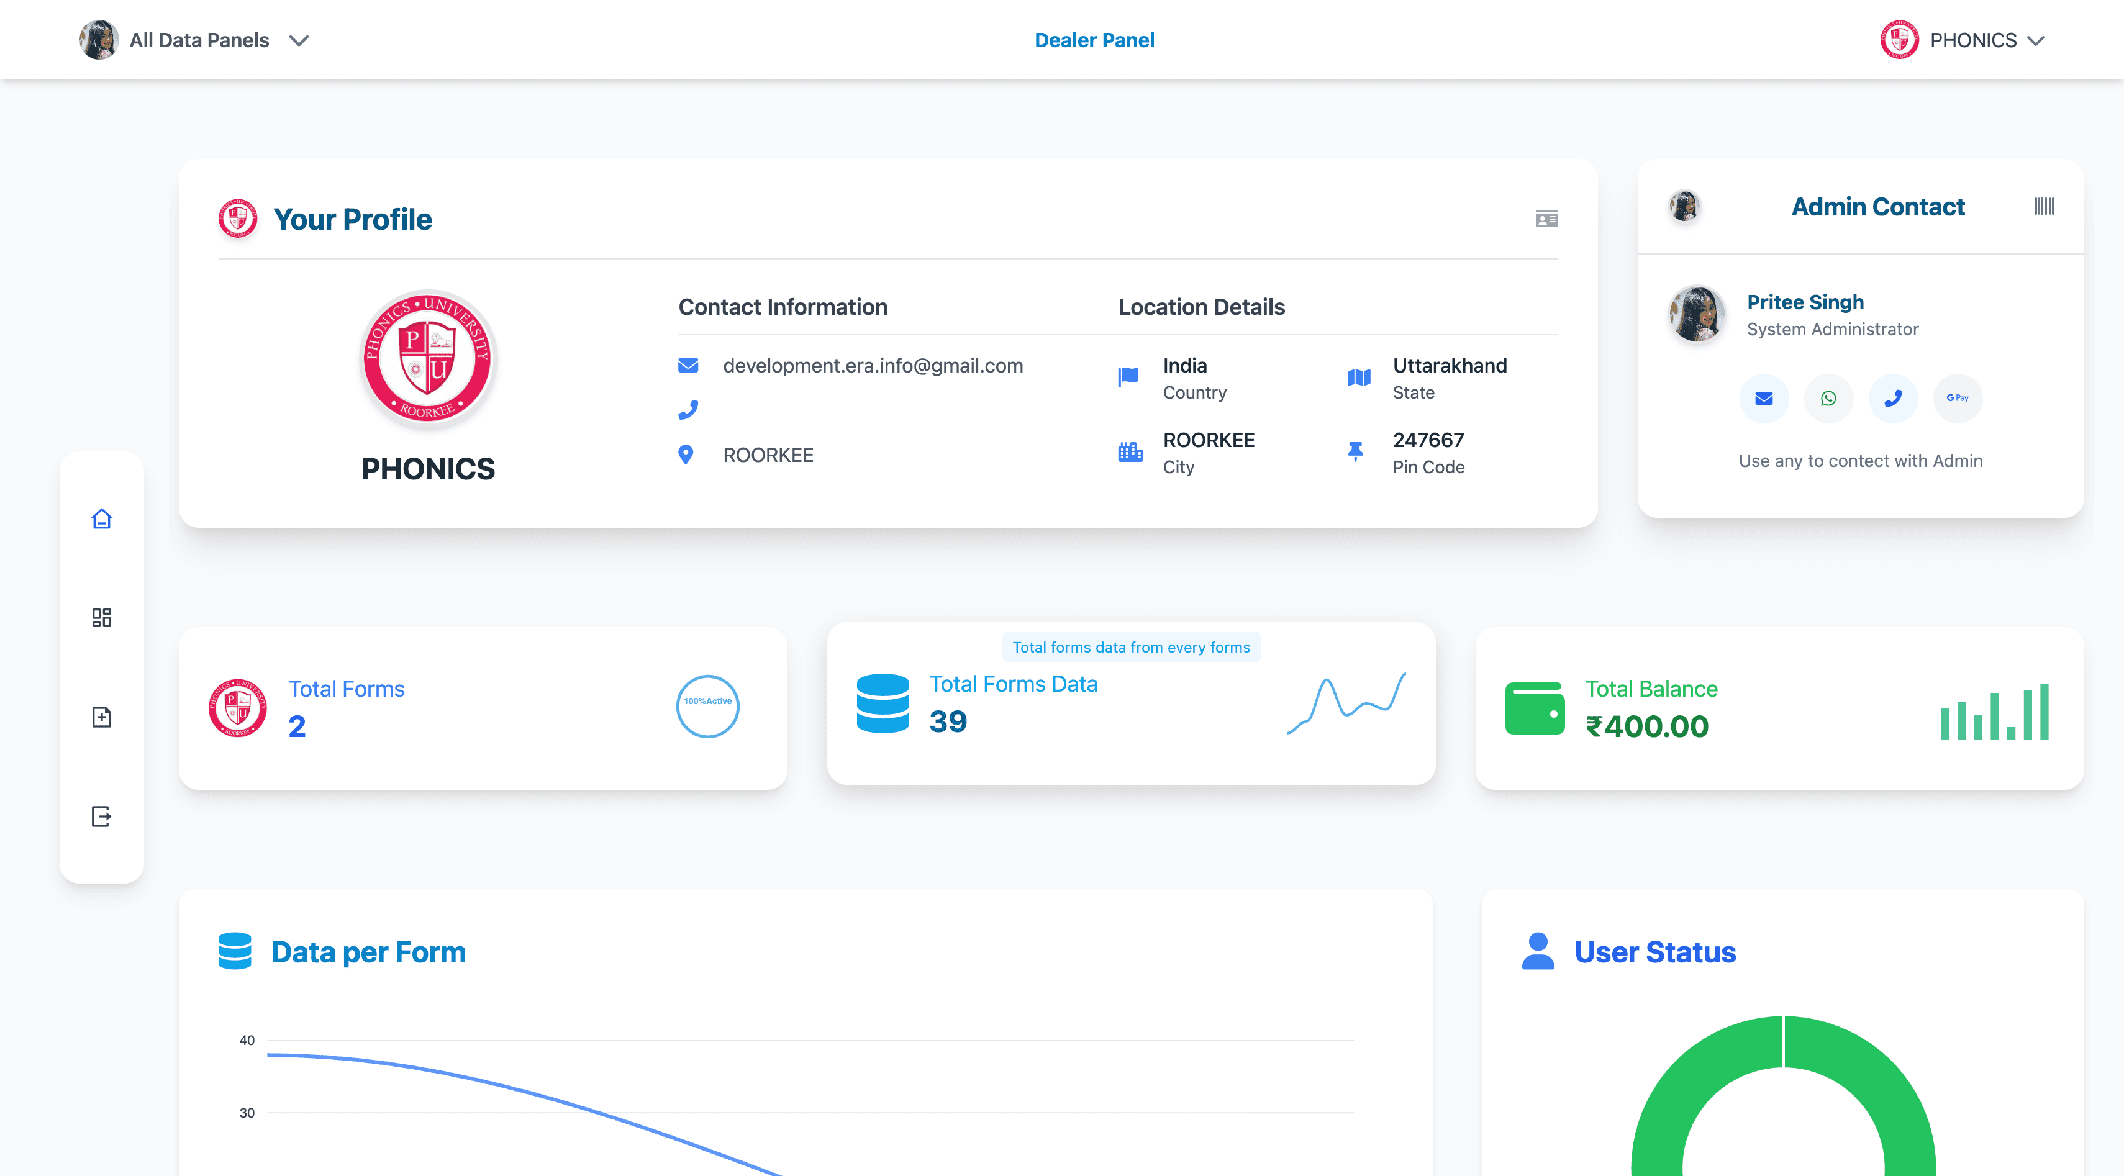
Task: Click the home icon in sidebar
Action: point(101,518)
